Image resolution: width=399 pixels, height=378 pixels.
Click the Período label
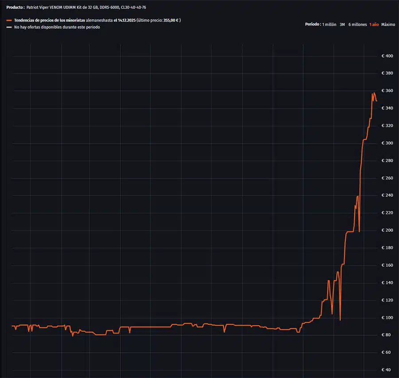[313, 24]
